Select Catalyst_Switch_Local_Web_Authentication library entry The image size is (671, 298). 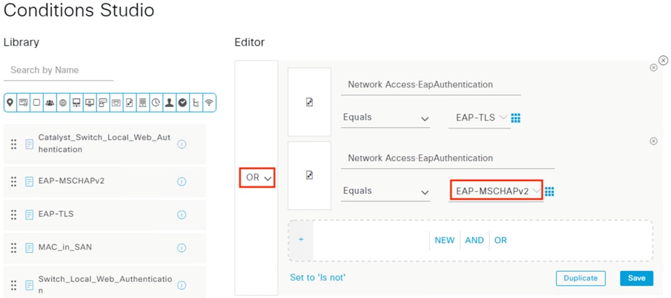(105, 145)
